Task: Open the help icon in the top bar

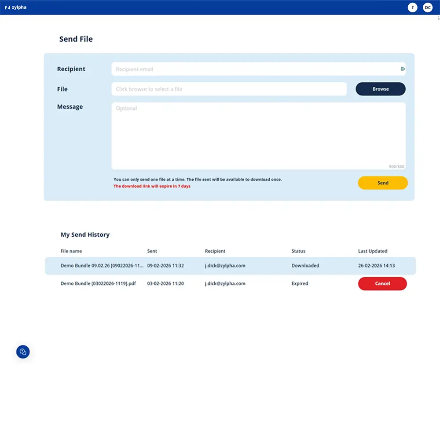Action: (x=412, y=7)
